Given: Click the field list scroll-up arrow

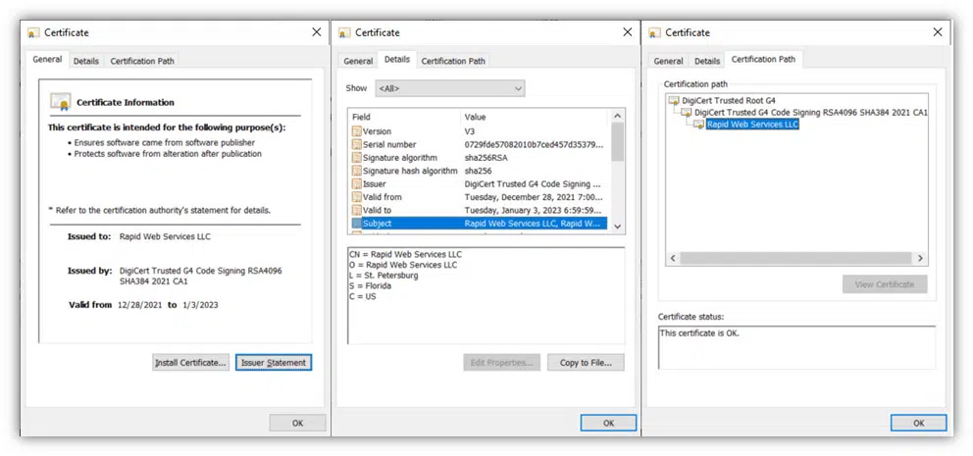Looking at the screenshot, I should click(617, 116).
